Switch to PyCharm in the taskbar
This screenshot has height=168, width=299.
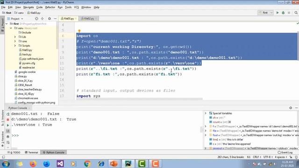(x=128, y=164)
